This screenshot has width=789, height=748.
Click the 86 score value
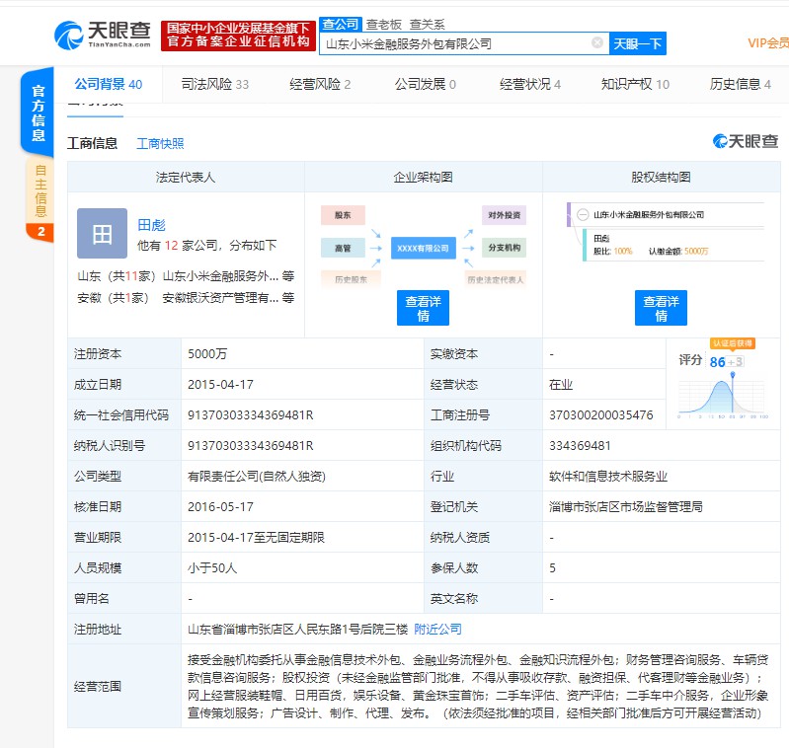[717, 362]
